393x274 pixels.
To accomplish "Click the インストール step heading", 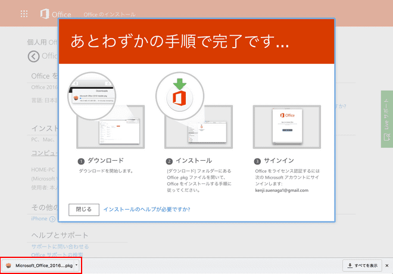I will (194, 160).
